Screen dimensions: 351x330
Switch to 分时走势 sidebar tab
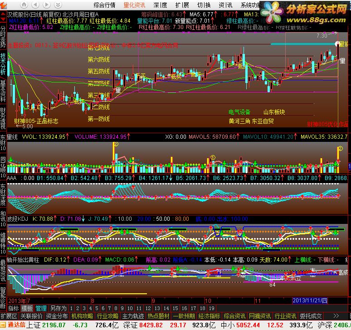pyautogui.click(x=3, y=36)
